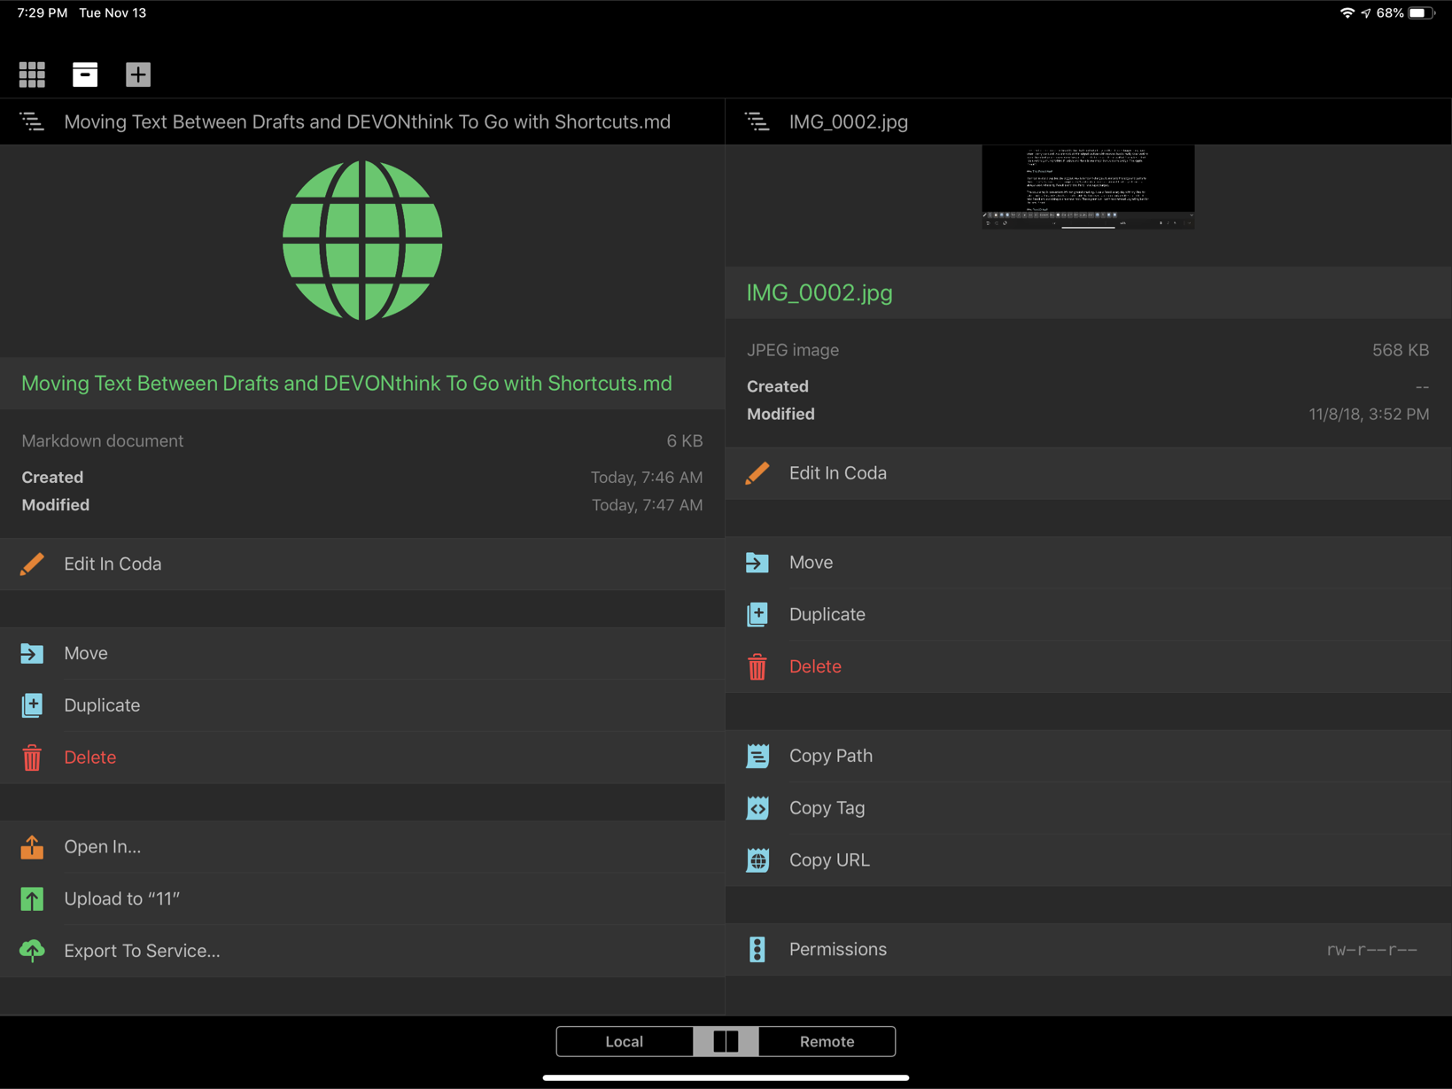Select Open In... option
This screenshot has width=1452, height=1089.
click(x=362, y=847)
